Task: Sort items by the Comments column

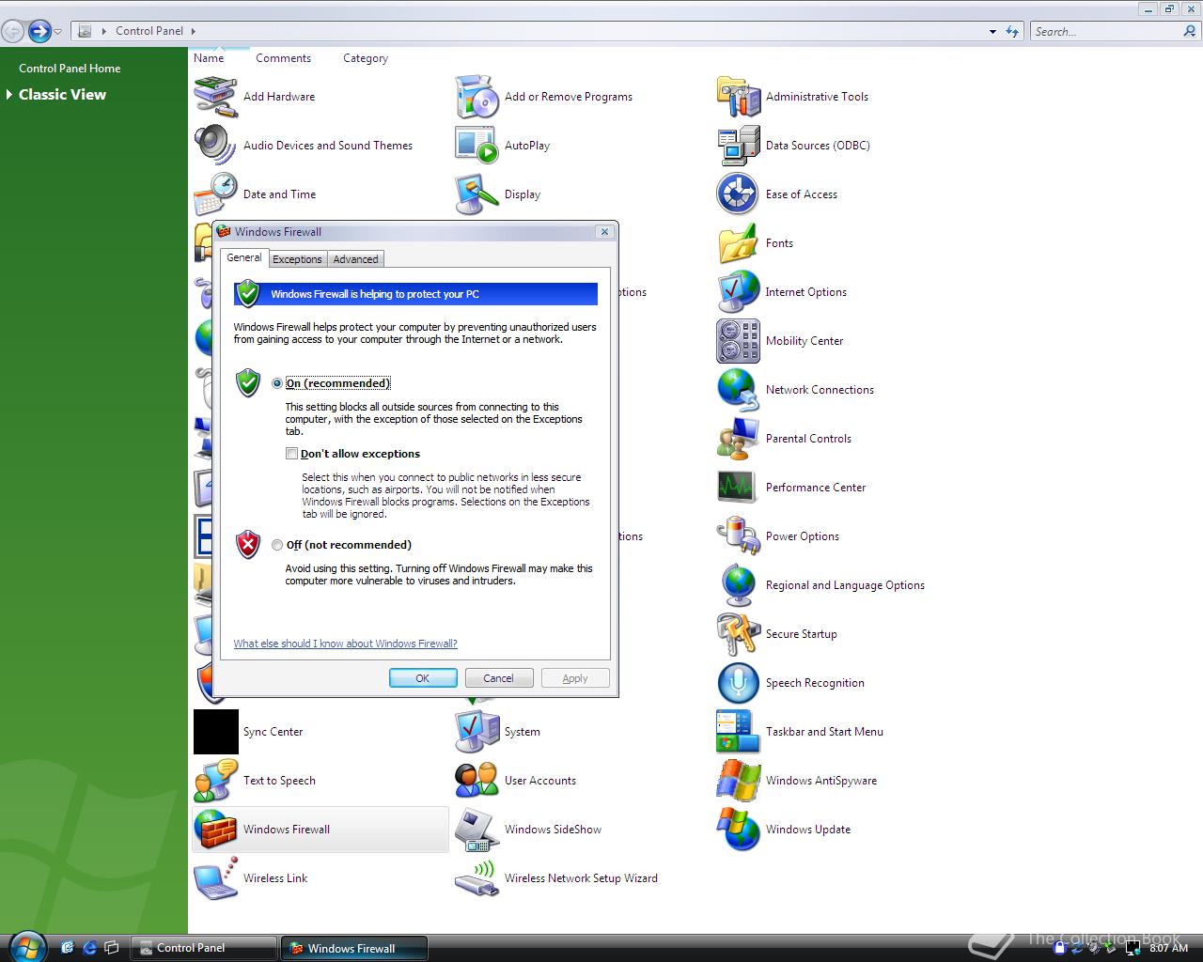Action: point(283,58)
